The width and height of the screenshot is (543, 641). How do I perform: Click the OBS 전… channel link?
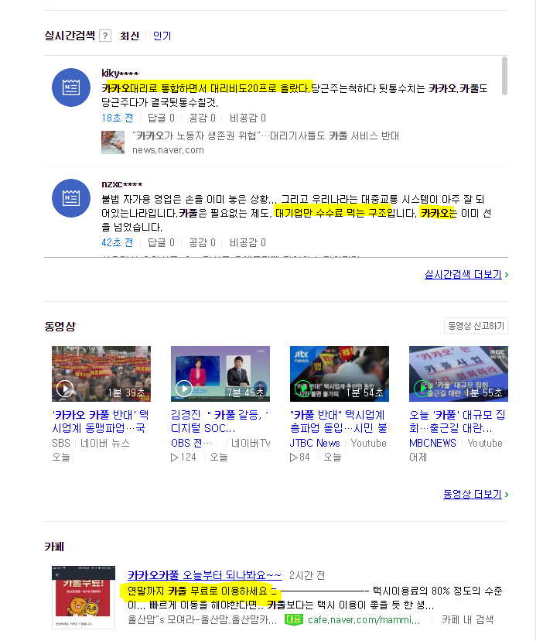click(191, 443)
